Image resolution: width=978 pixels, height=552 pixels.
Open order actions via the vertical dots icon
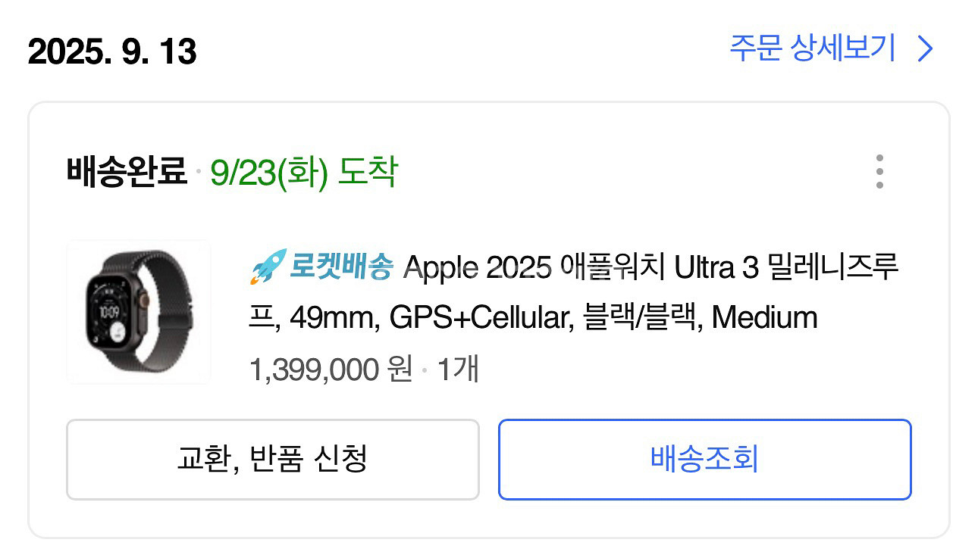tap(879, 171)
